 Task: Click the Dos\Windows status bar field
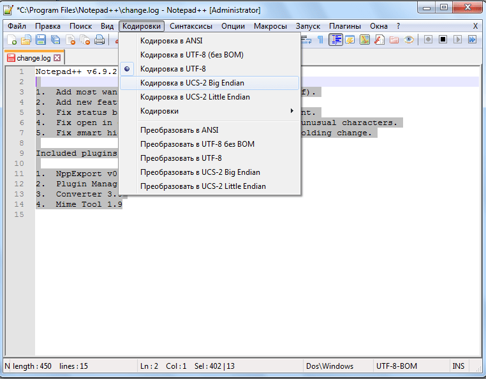(329, 366)
